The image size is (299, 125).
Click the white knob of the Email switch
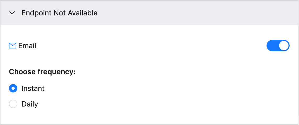284,46
